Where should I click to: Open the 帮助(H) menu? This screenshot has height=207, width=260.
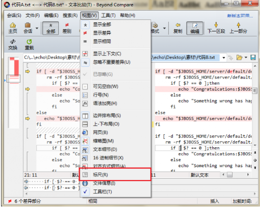point(128,15)
